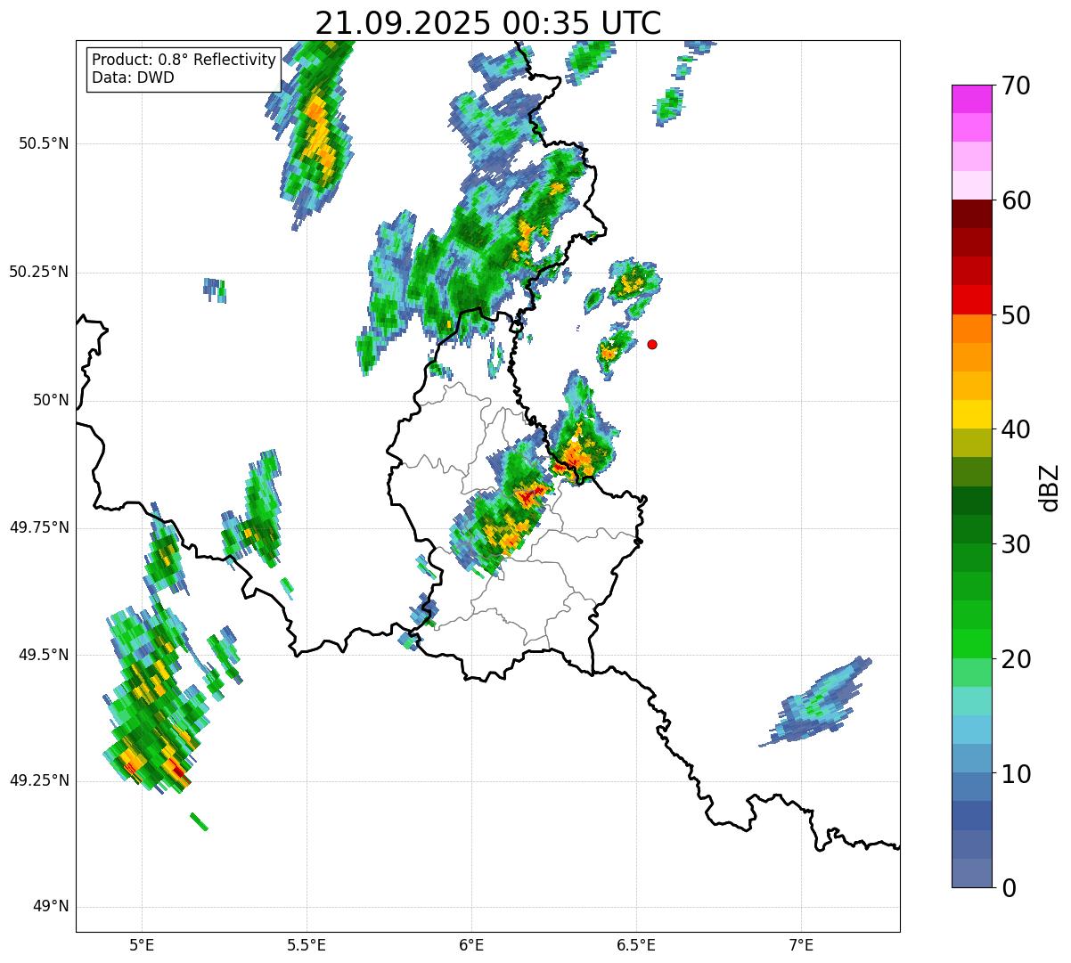Click latitude label 50.25°N
Viewport: 1071px width, 963px height.
(x=38, y=272)
